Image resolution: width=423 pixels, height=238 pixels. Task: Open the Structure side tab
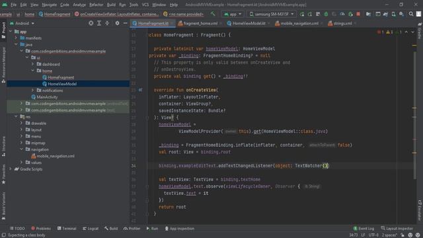[3, 146]
